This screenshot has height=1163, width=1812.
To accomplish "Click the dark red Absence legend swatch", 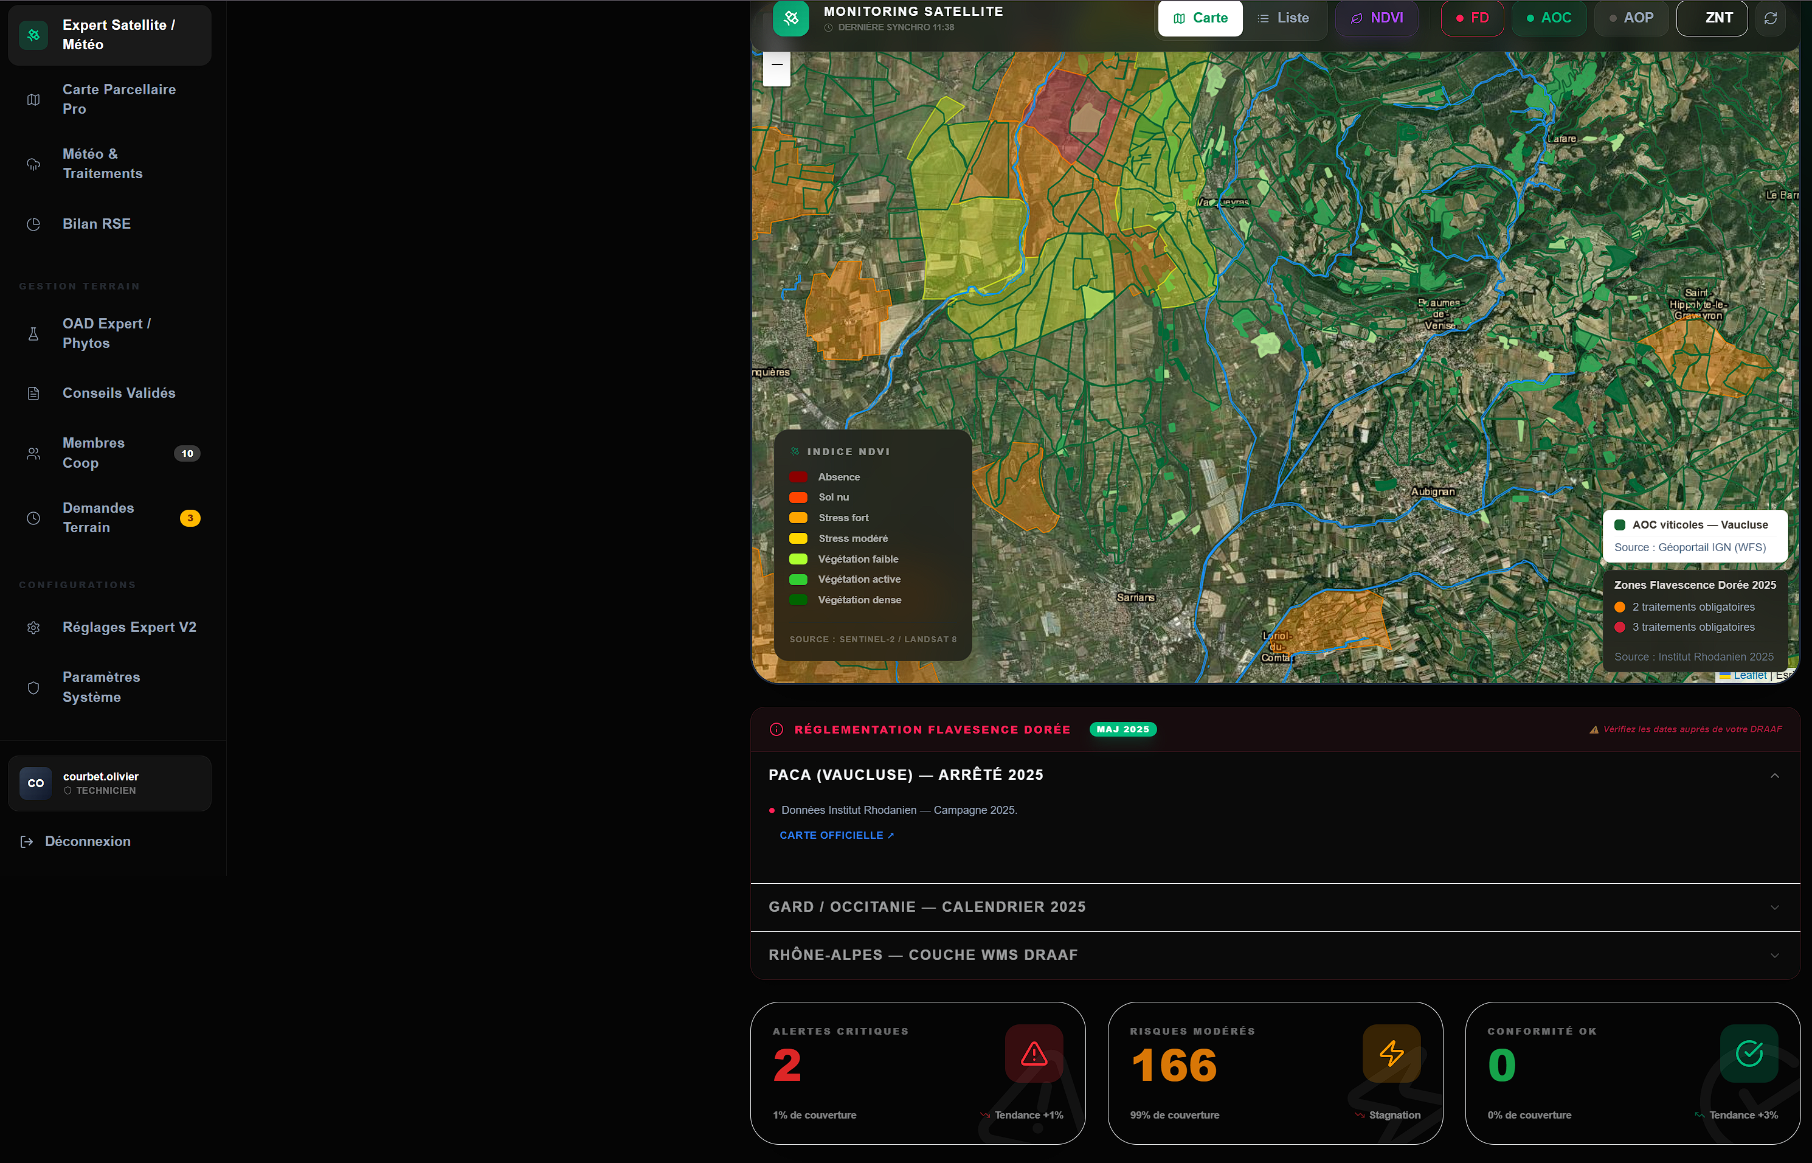I will (x=798, y=477).
